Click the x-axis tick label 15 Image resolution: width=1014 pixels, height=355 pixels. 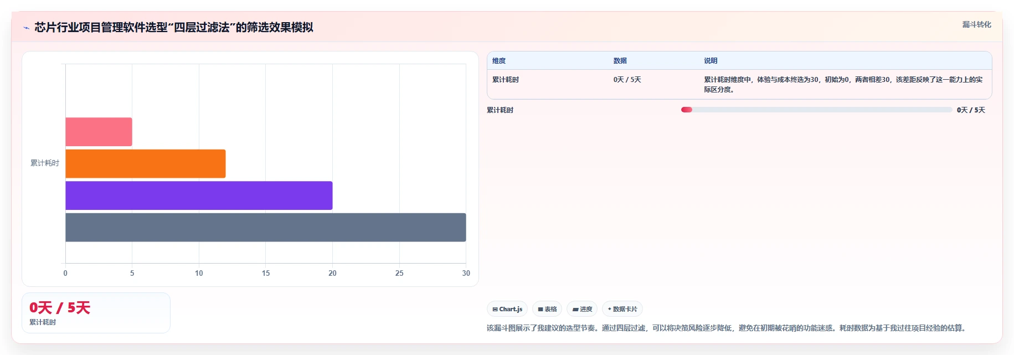(266, 273)
